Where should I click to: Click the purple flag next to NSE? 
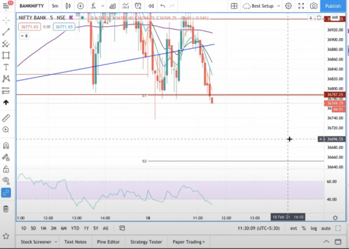pos(71,17)
